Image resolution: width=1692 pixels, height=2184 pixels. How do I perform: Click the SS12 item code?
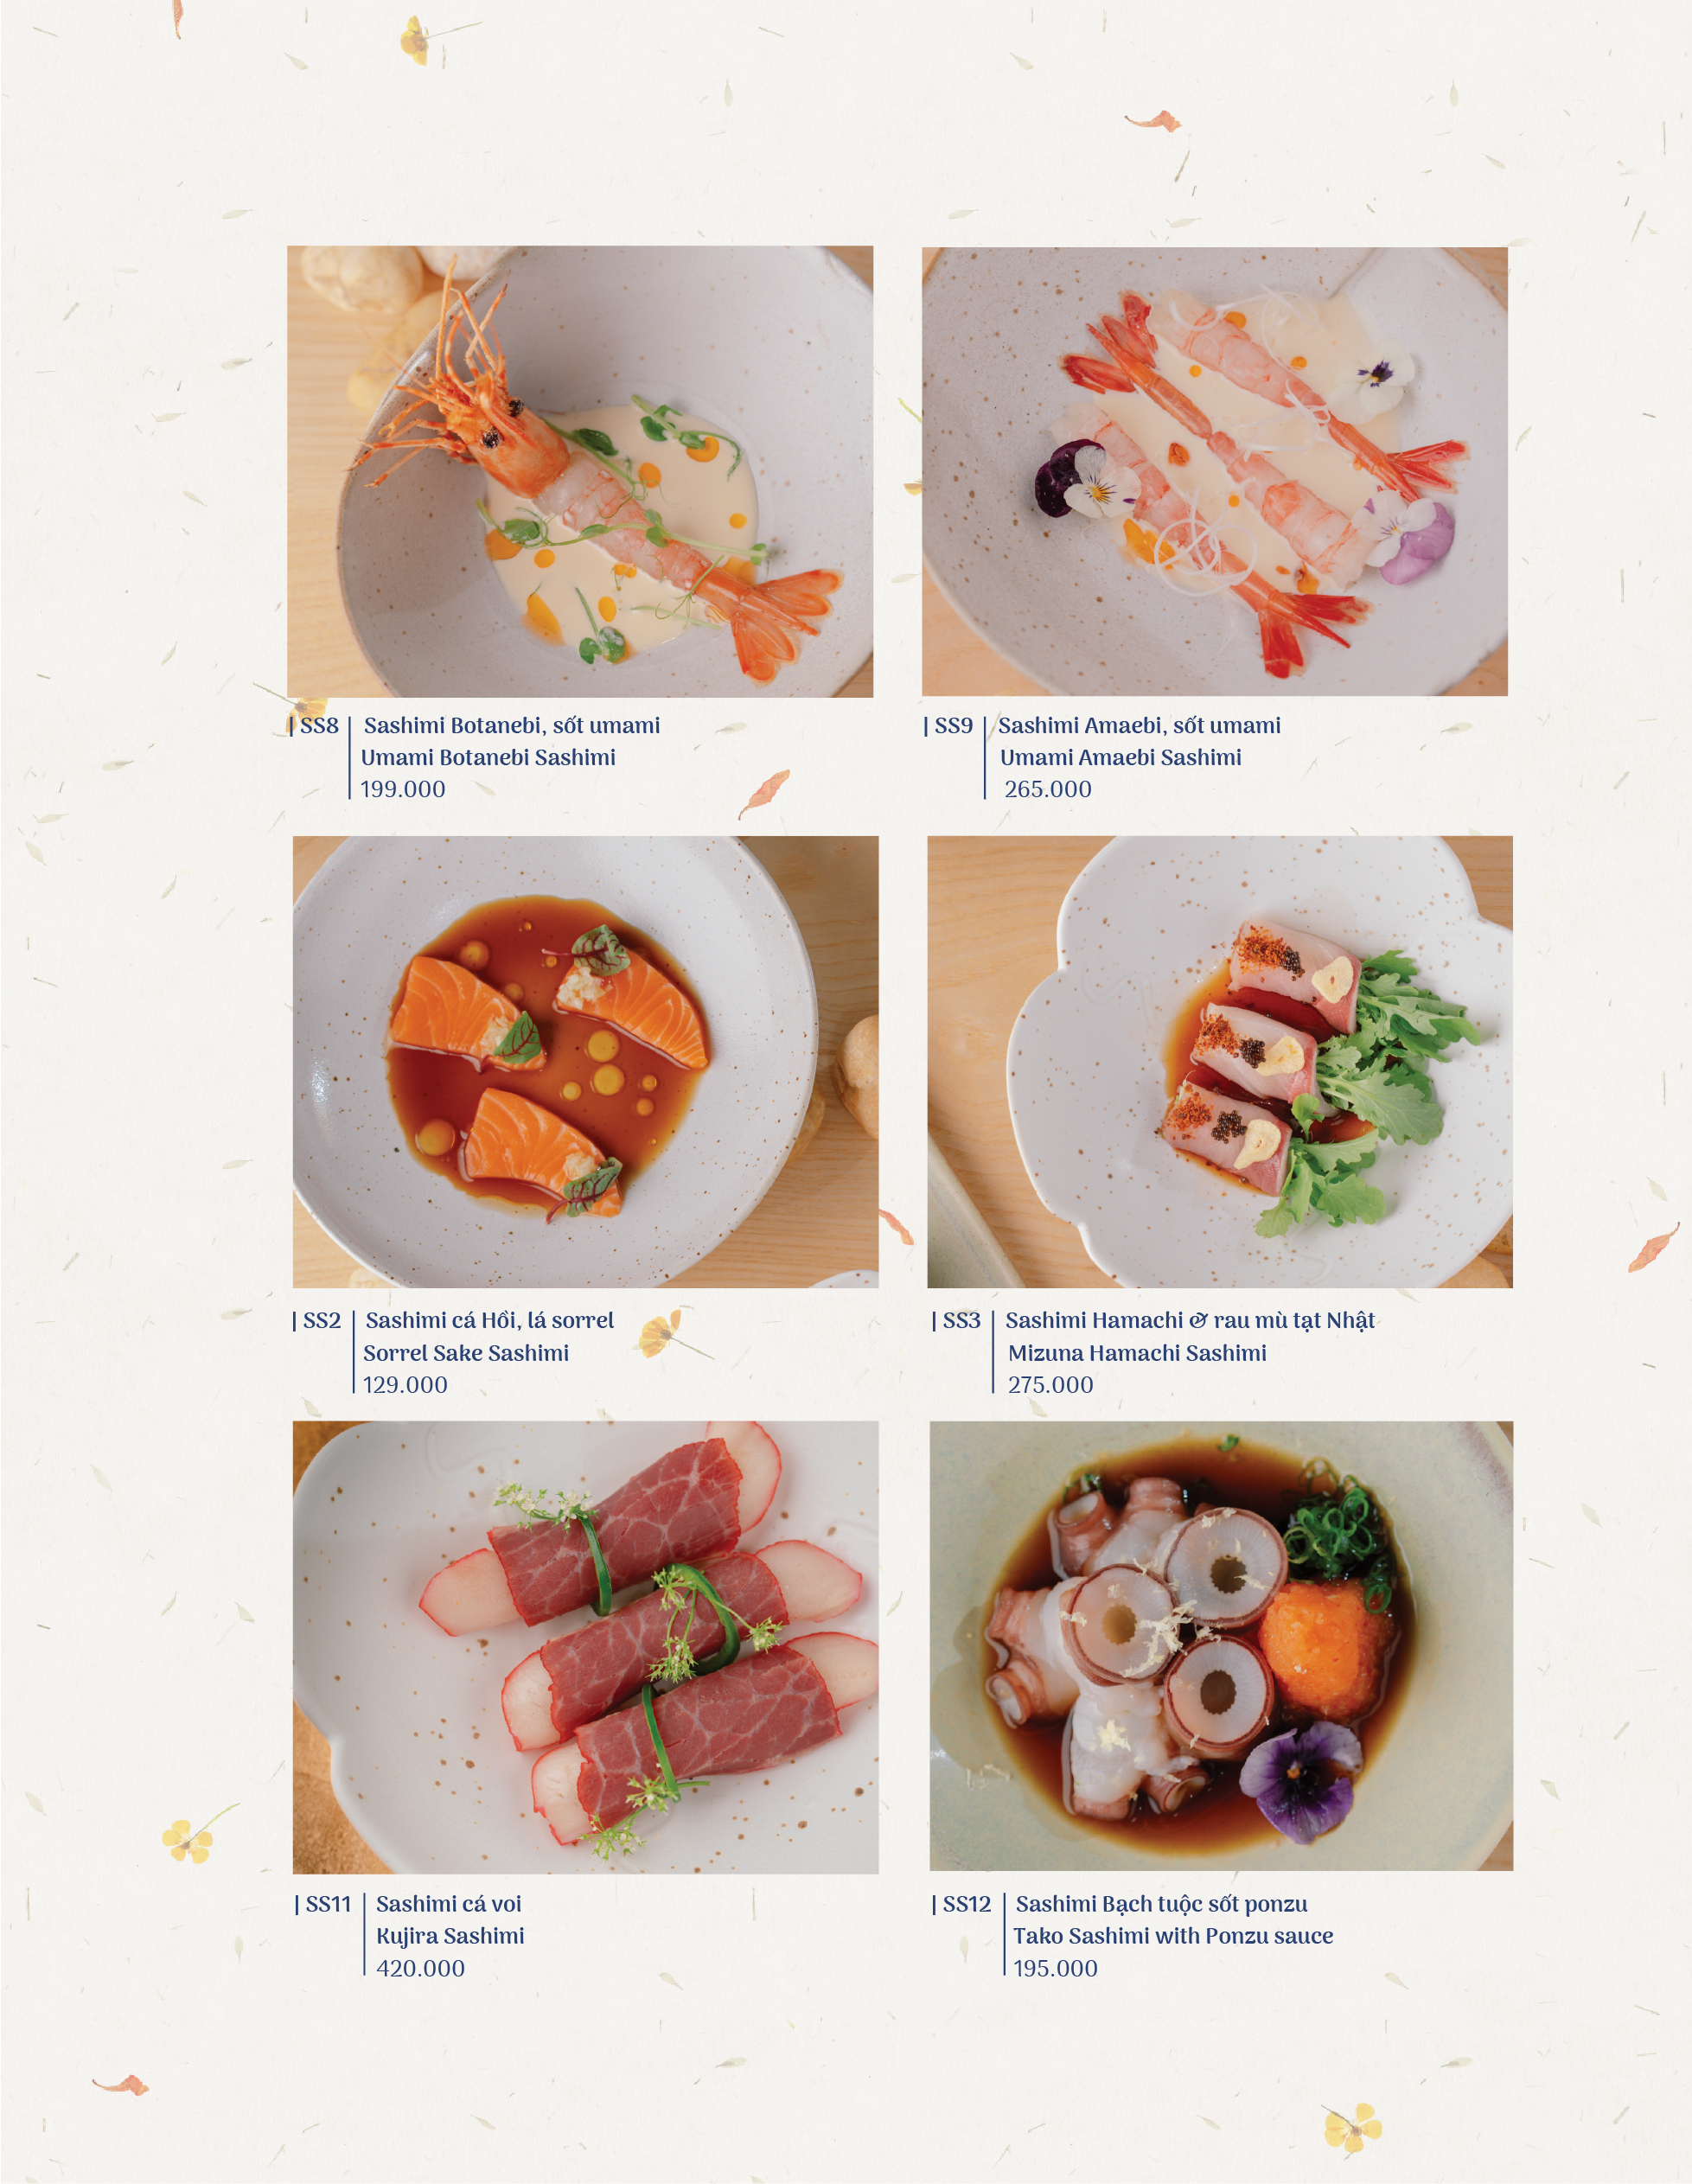click(966, 1904)
